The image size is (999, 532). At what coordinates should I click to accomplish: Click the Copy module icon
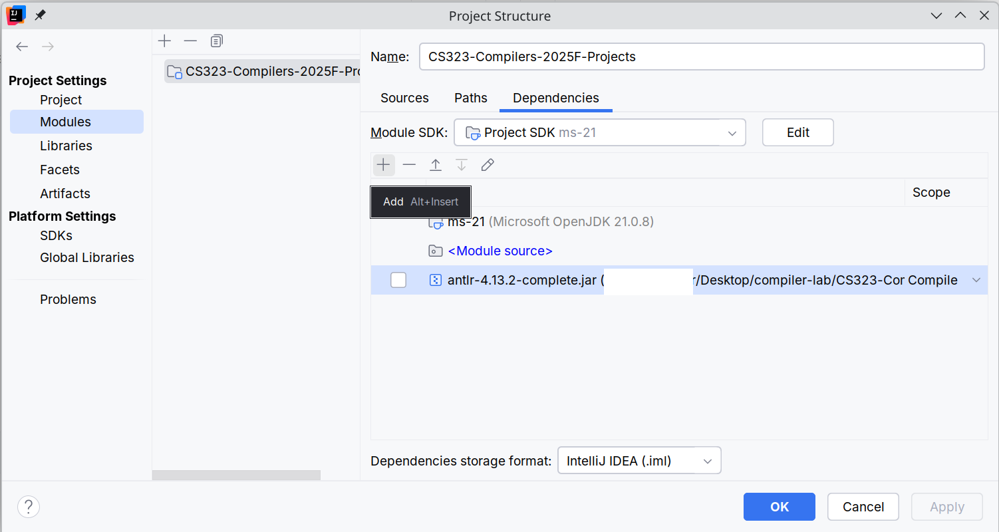pyautogui.click(x=216, y=41)
